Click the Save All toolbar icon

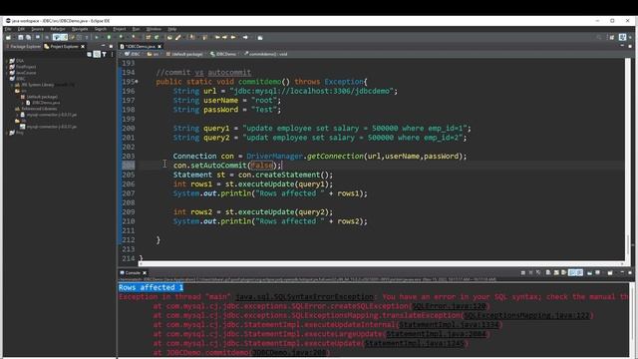28,38
